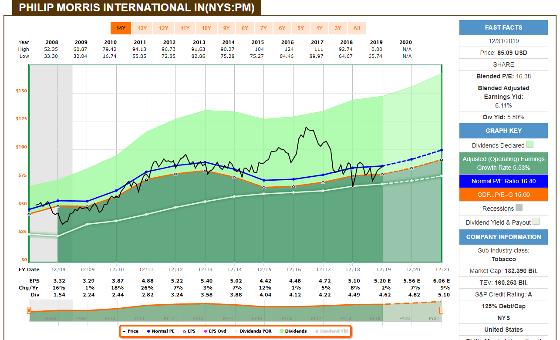Image resolution: width=560 pixels, height=340 pixels.
Task: Click the FAST FACTS panel header
Action: 503,27
